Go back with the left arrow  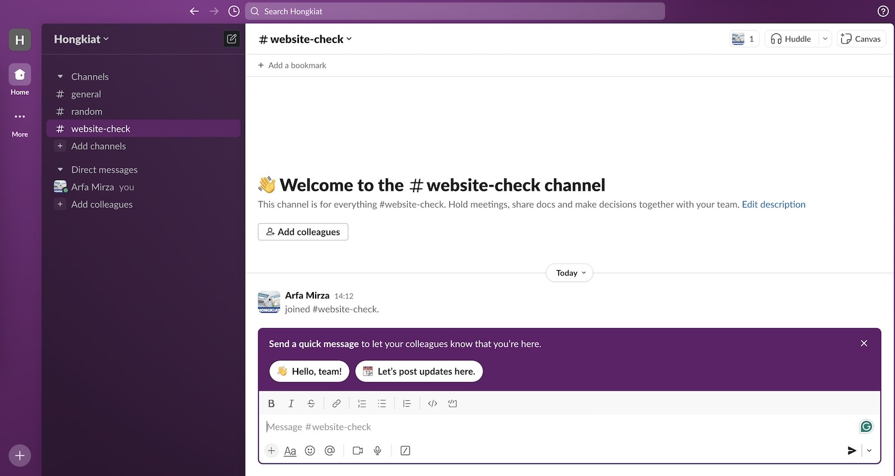[x=194, y=11]
